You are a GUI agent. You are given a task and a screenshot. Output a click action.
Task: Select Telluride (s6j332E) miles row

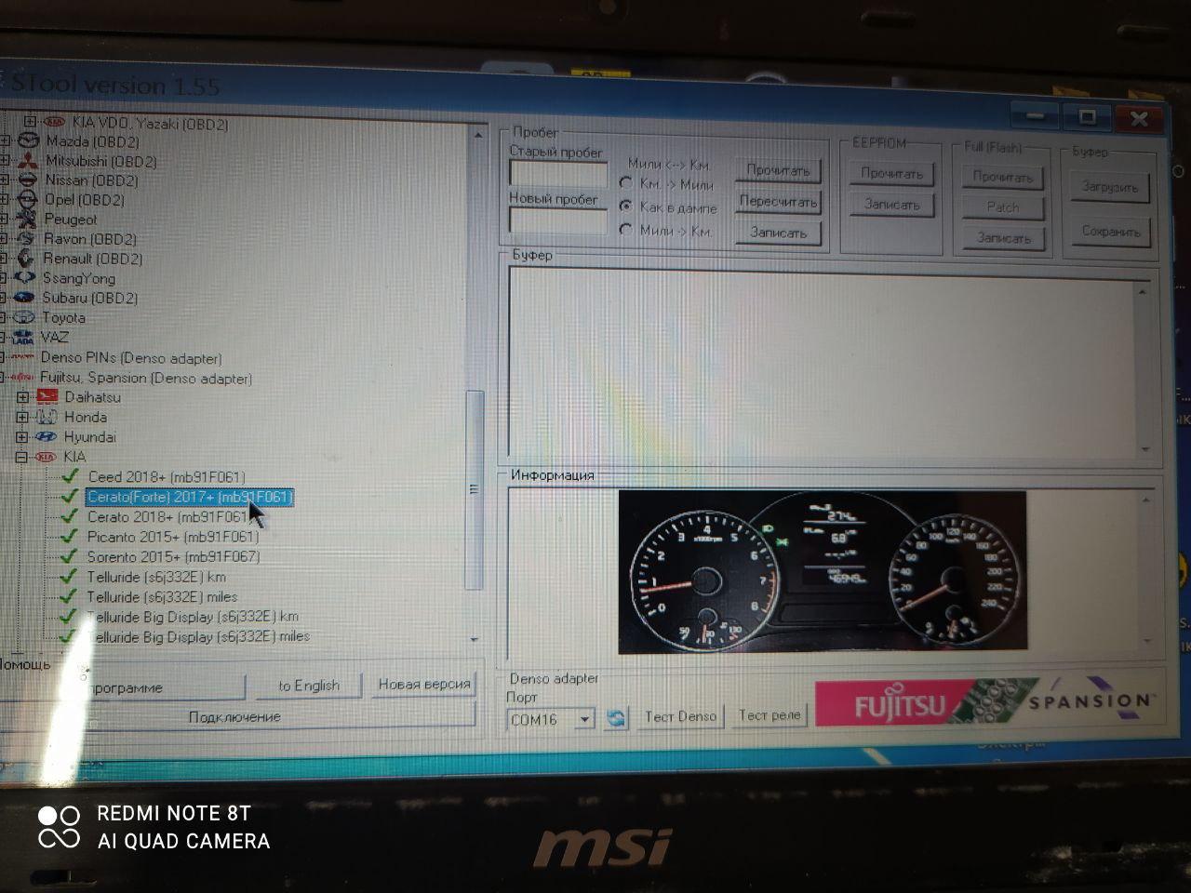click(x=162, y=597)
